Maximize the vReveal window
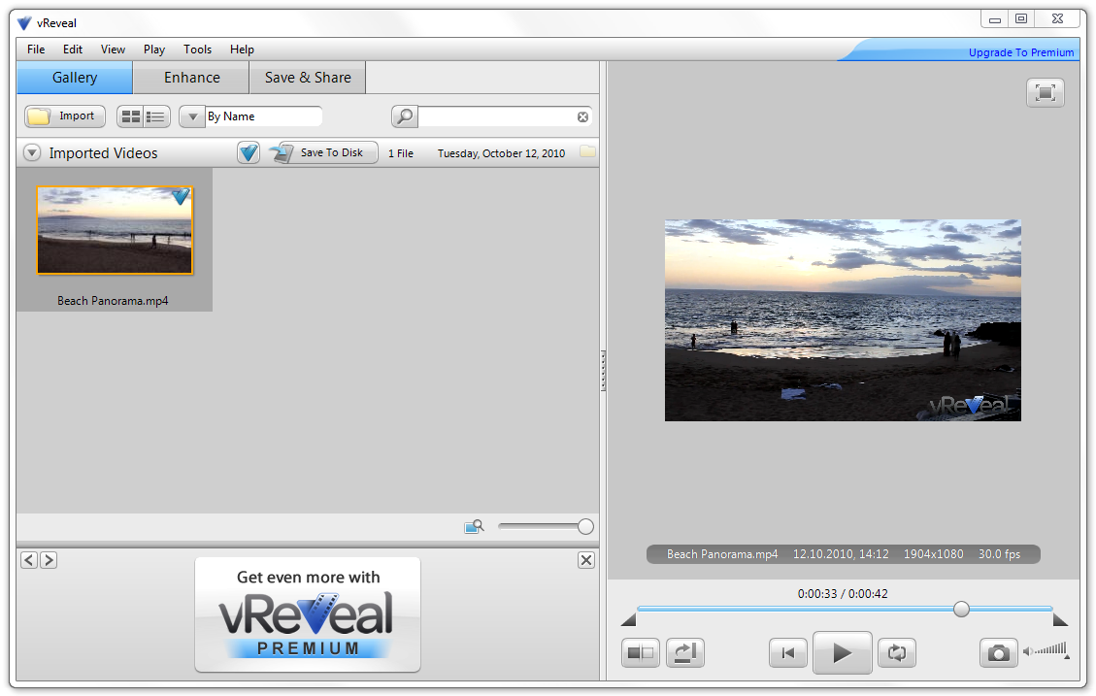The width and height of the screenshot is (1096, 696). click(x=1021, y=19)
